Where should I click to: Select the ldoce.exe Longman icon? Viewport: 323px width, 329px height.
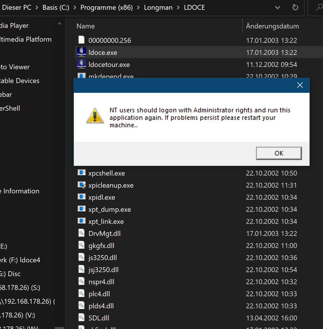(81, 52)
